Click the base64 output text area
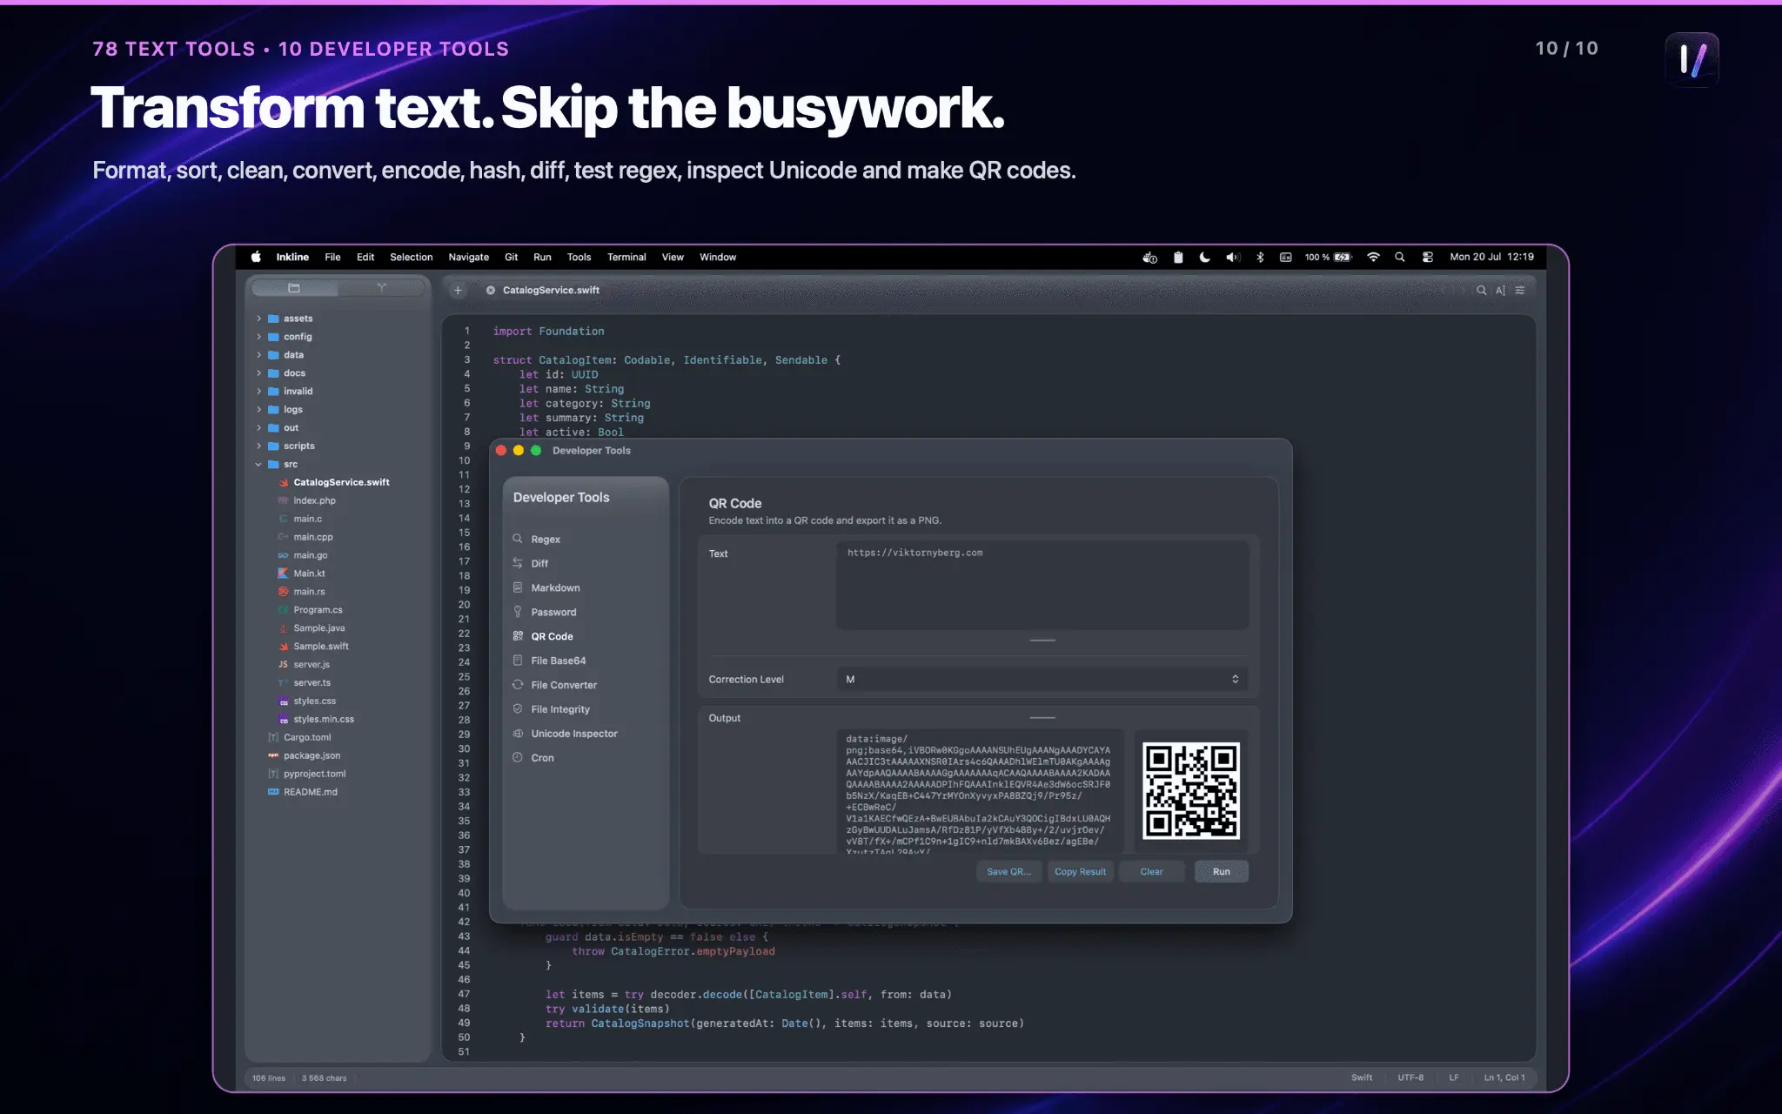 (x=979, y=791)
